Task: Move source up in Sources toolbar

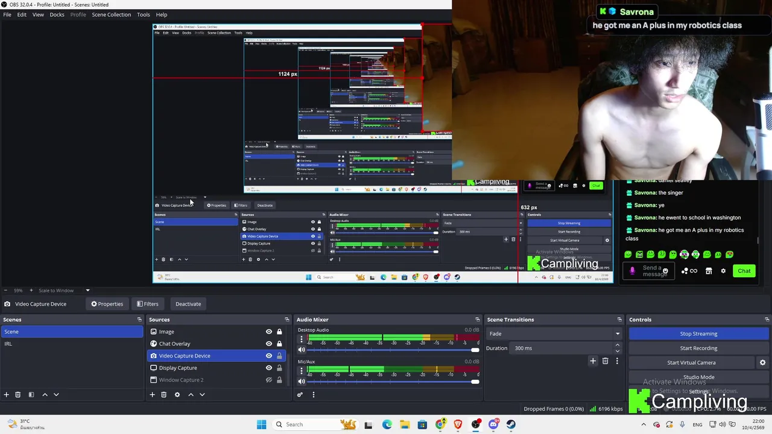Action: tap(191, 395)
